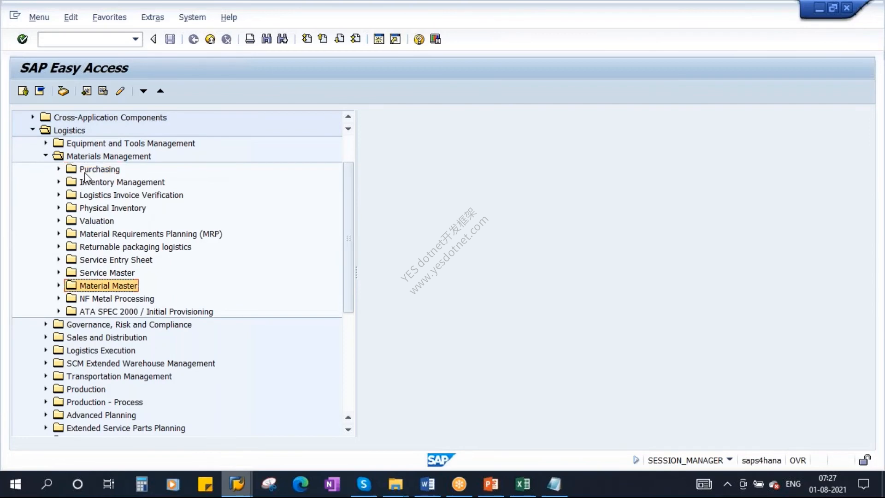Open the Favorites menu
This screenshot has height=498, width=885.
[109, 17]
